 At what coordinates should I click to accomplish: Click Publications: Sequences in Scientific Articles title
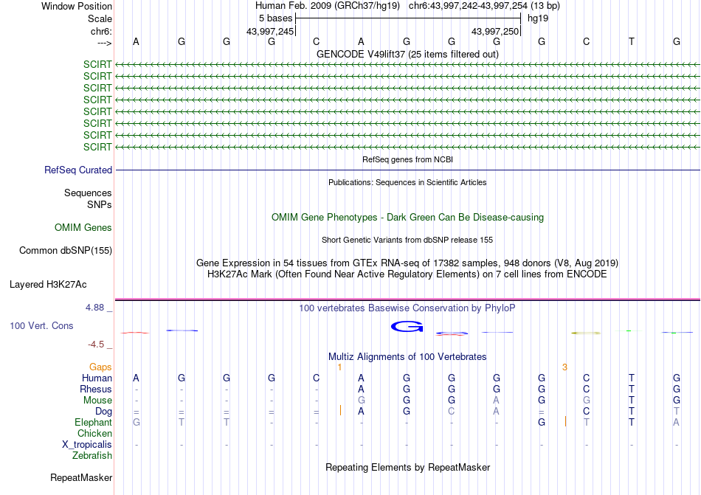407,182
